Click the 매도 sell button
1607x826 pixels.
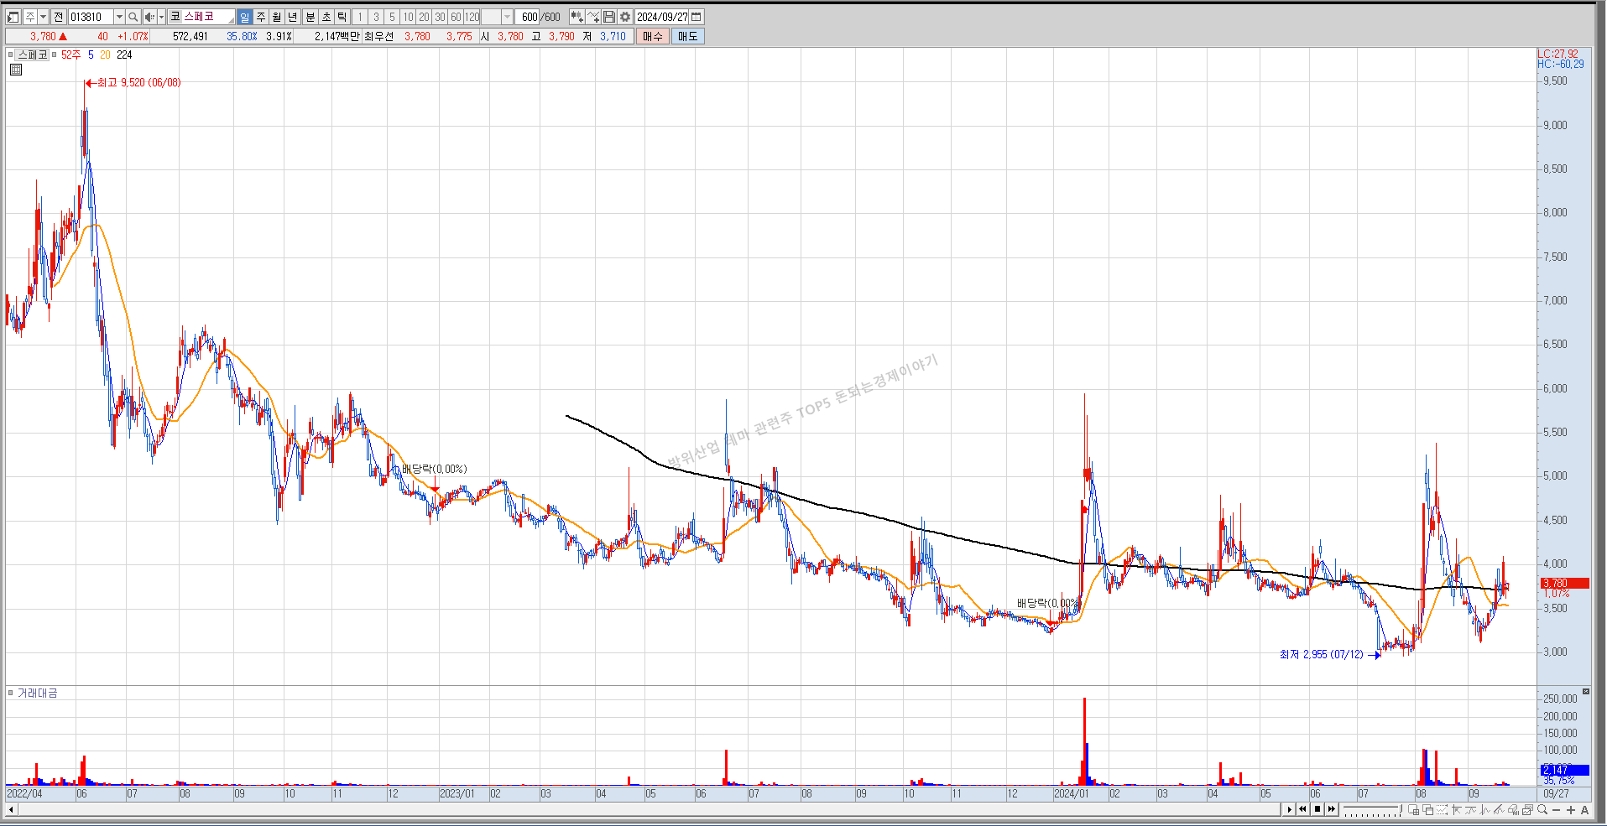[687, 36]
